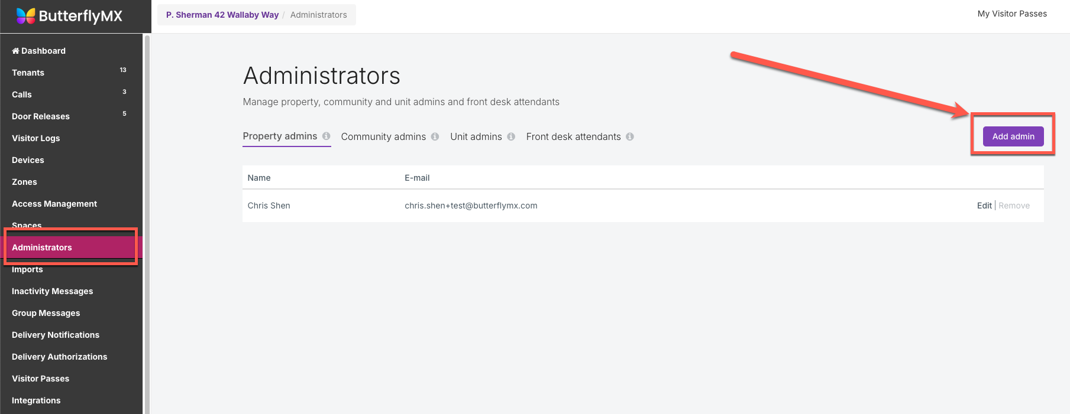Click the ButterflyMX butterfly logo
This screenshot has height=414, width=1070.
[x=26, y=16]
